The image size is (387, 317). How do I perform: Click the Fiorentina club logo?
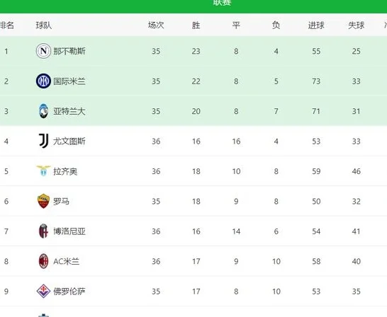point(43,291)
